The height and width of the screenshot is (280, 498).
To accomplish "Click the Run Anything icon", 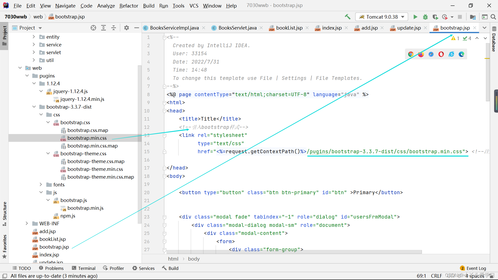I will pyautogui.click(x=485, y=17).
